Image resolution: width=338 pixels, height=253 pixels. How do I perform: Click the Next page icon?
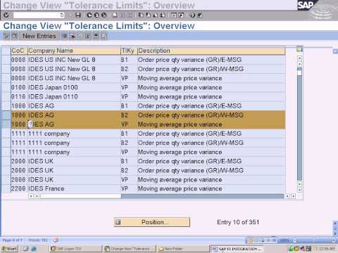(156, 15)
